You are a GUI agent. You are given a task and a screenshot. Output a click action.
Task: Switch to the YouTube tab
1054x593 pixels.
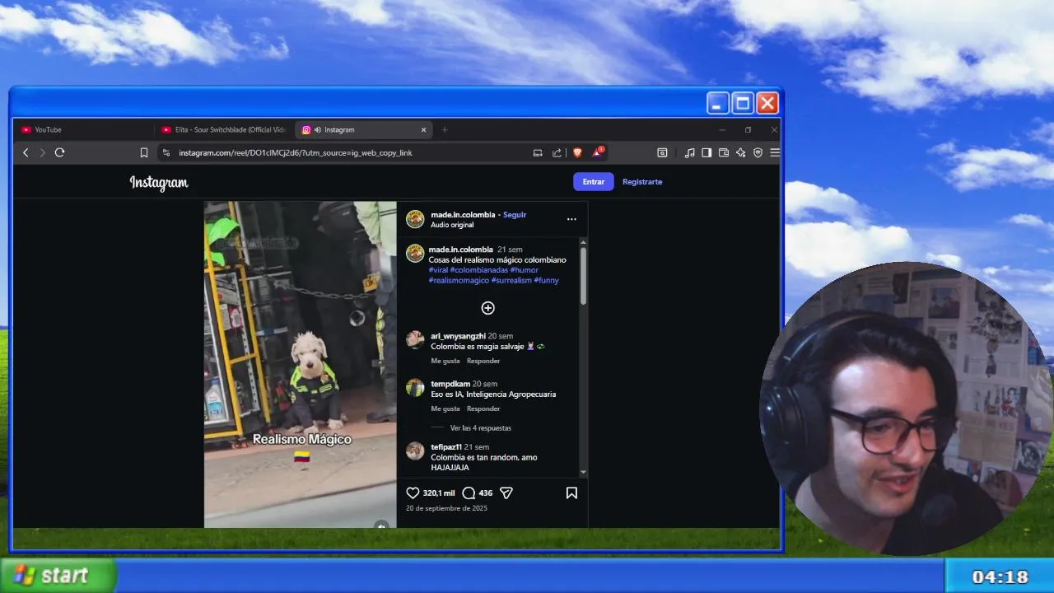[82, 129]
